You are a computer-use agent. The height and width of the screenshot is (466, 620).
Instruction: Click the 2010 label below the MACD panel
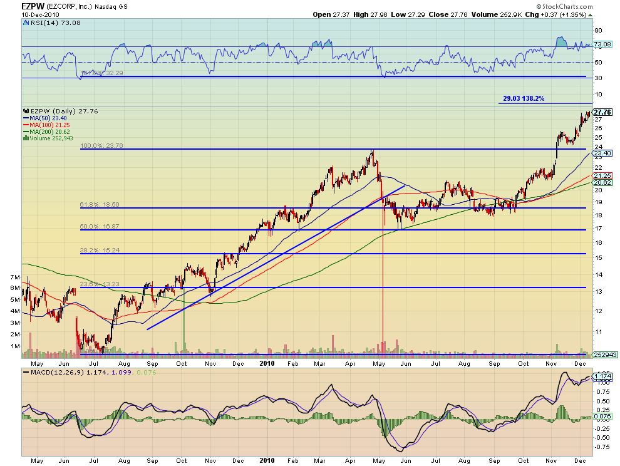(267, 460)
